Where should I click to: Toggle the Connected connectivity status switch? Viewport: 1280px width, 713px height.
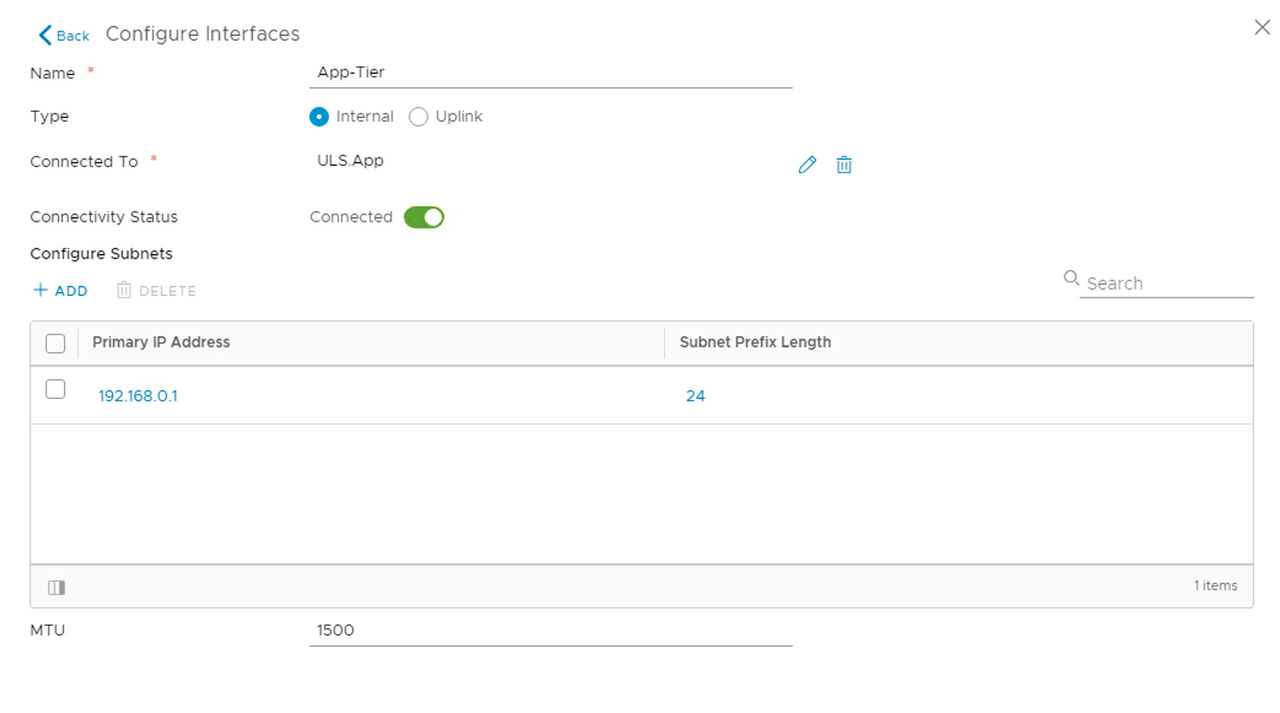[x=423, y=217]
